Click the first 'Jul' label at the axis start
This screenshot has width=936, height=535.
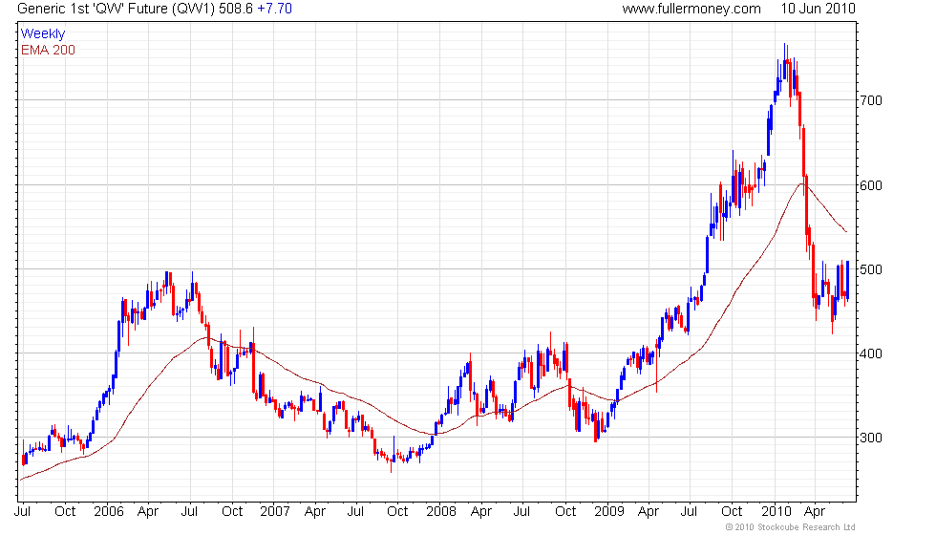click(x=22, y=512)
